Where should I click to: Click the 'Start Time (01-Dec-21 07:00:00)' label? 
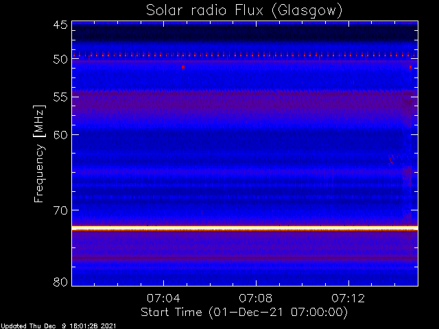244,313
